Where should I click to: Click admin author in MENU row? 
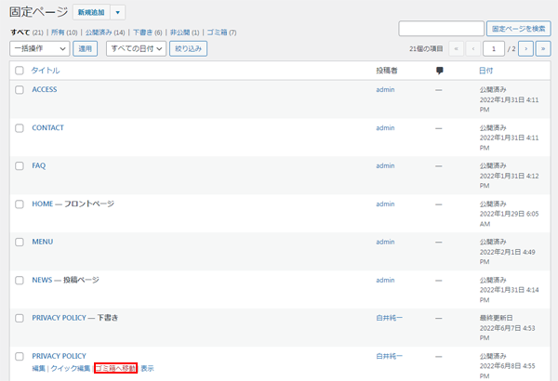pos(385,242)
